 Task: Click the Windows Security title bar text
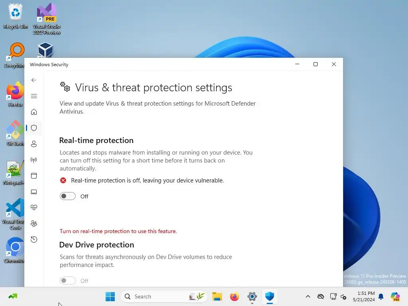(49, 65)
